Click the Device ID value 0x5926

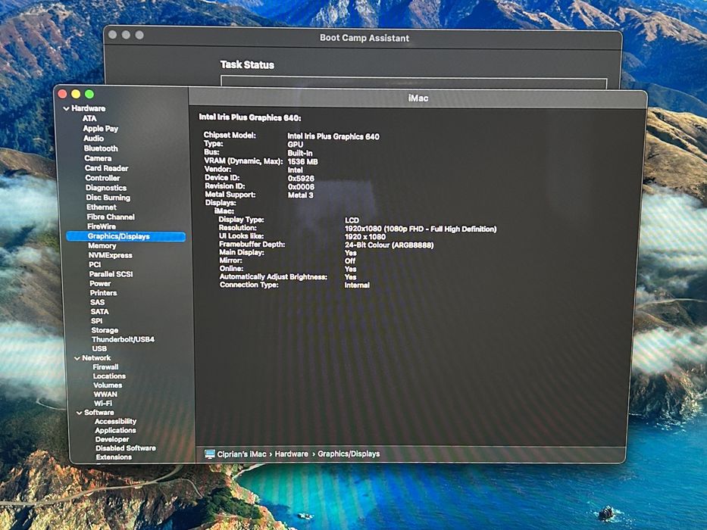tap(301, 179)
